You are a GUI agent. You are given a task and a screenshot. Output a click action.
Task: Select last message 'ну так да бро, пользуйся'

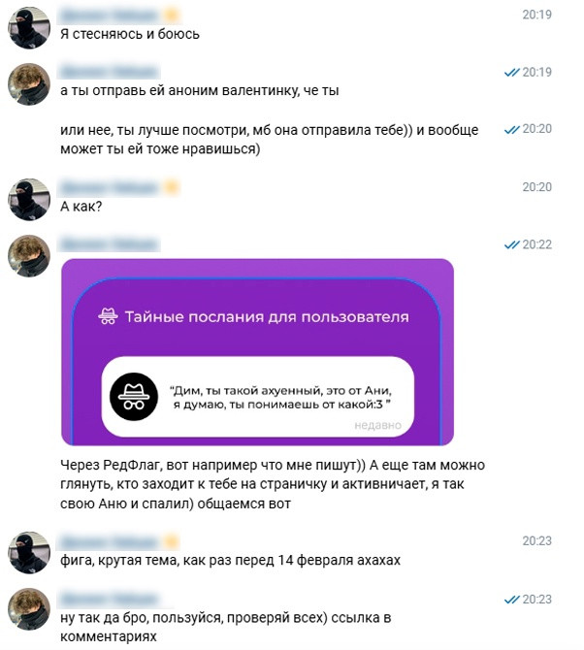226,627
